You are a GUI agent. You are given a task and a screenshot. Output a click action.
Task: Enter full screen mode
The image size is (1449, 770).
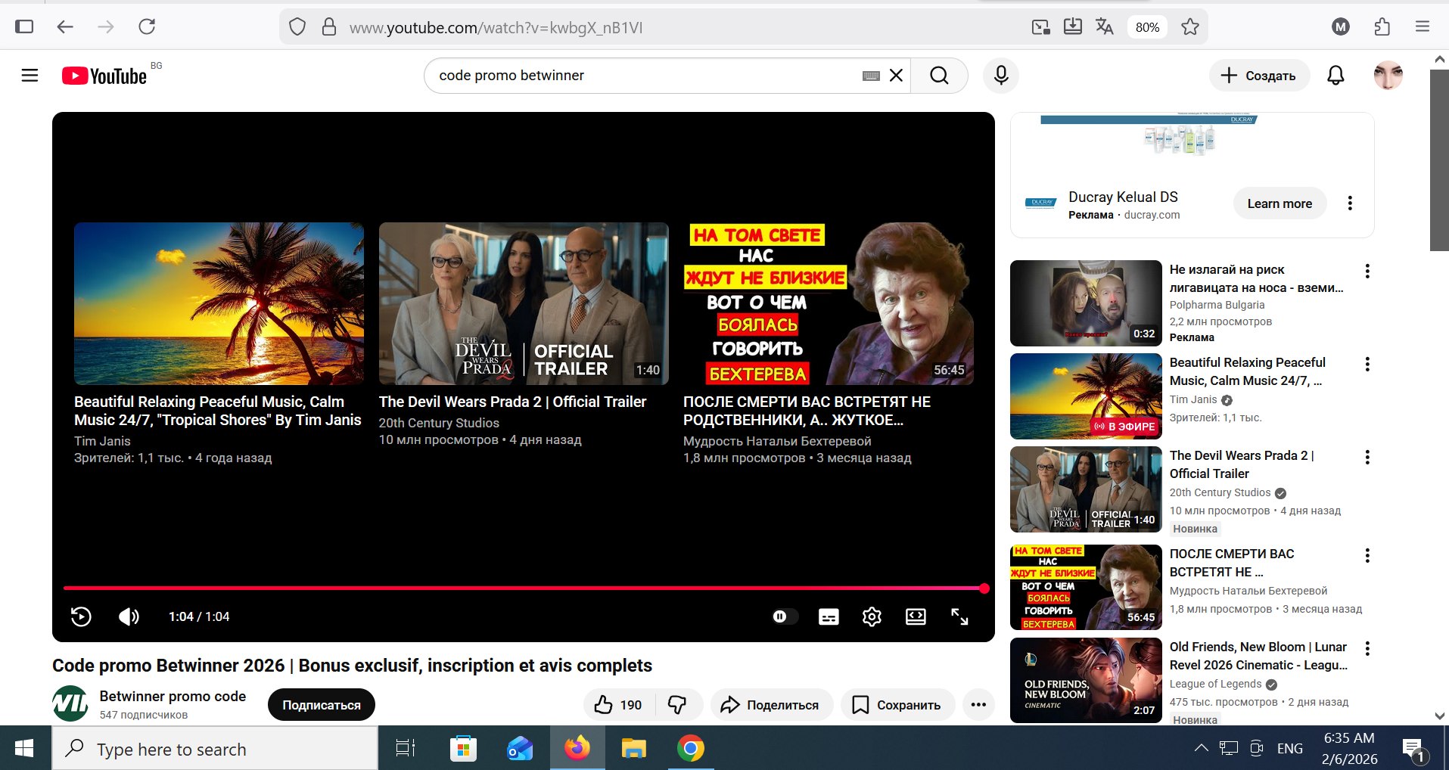point(959,616)
